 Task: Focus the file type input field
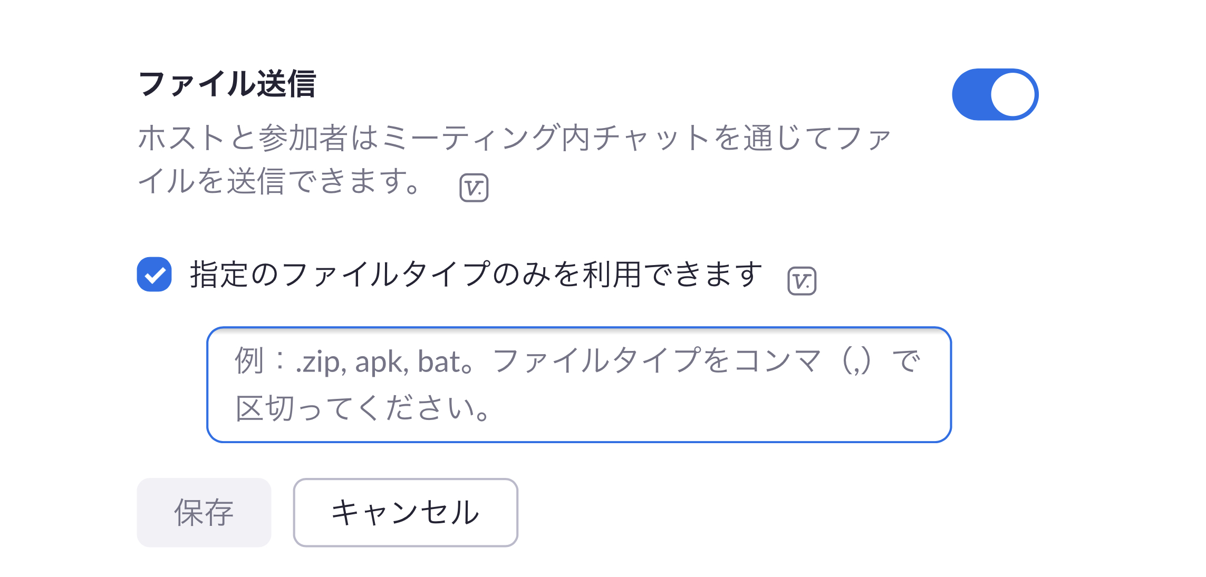[x=578, y=385]
